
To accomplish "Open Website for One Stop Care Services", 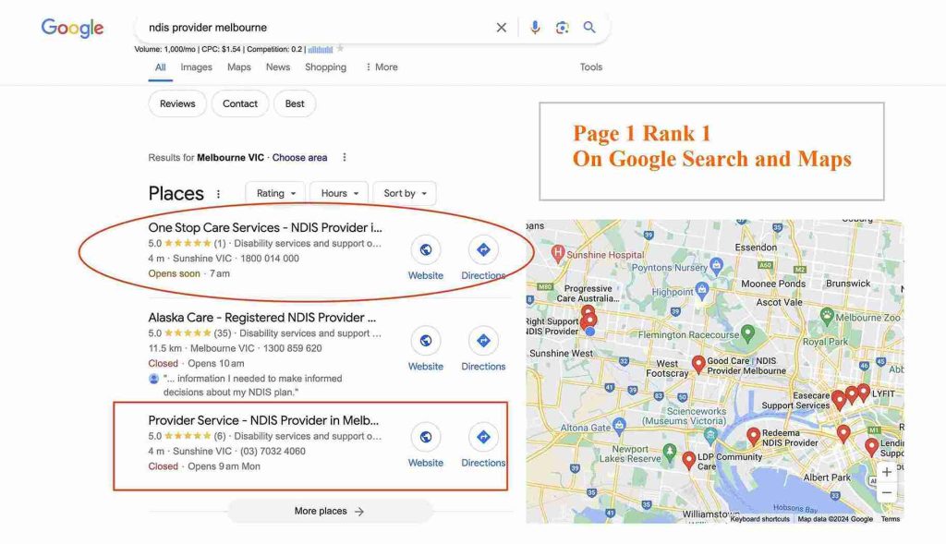I will pos(426,249).
